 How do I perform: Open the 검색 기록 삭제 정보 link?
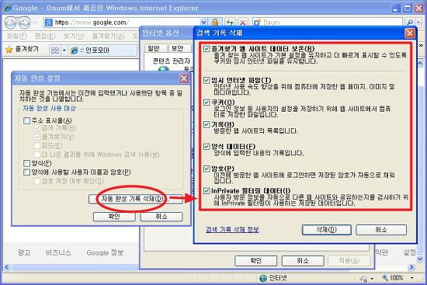coord(232,230)
